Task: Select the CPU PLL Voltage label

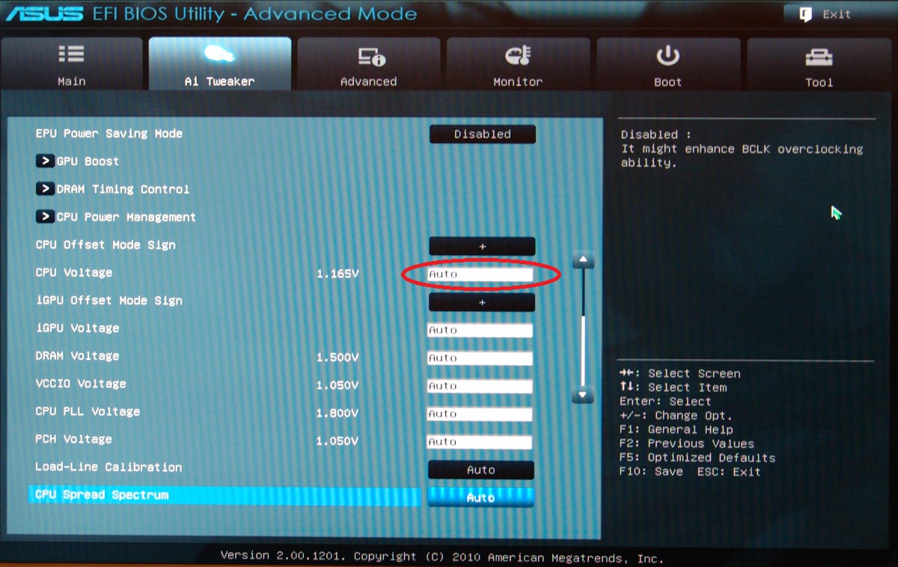Action: point(88,411)
